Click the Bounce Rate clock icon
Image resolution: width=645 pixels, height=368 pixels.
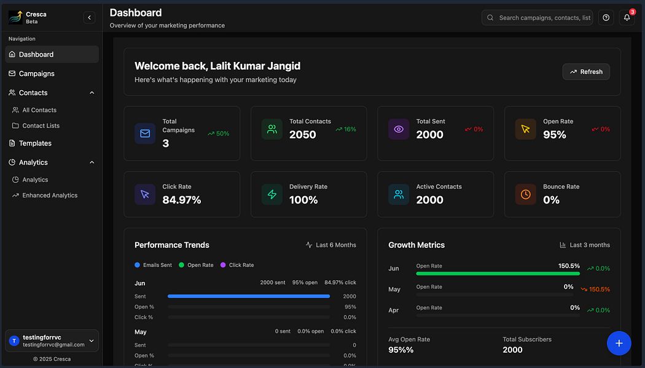525,194
